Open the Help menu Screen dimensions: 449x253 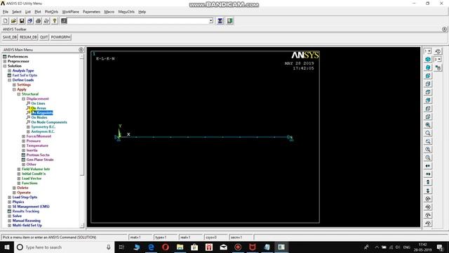(x=142, y=12)
